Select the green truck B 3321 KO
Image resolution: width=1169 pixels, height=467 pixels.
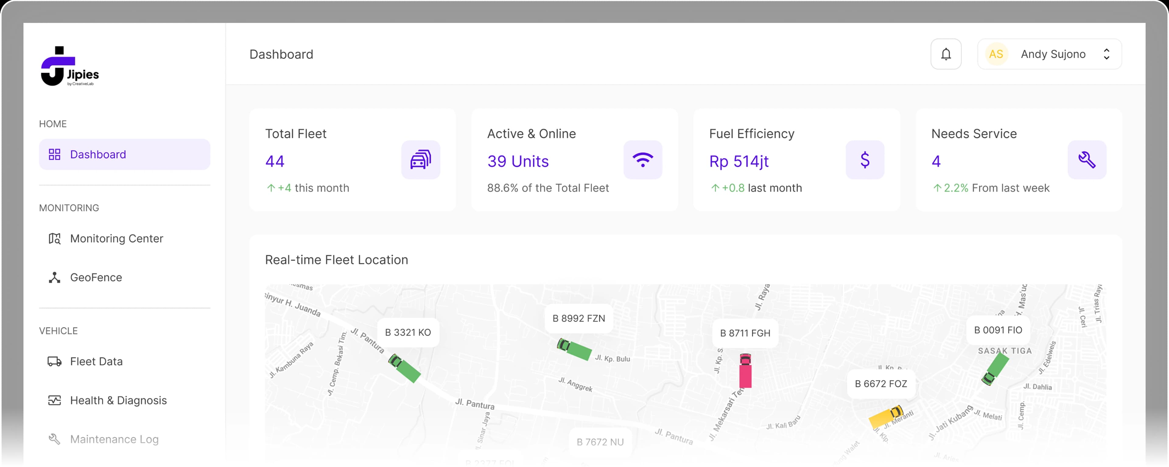(404, 368)
